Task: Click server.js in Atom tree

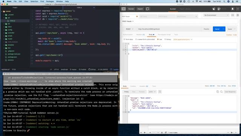Action: point(11,60)
